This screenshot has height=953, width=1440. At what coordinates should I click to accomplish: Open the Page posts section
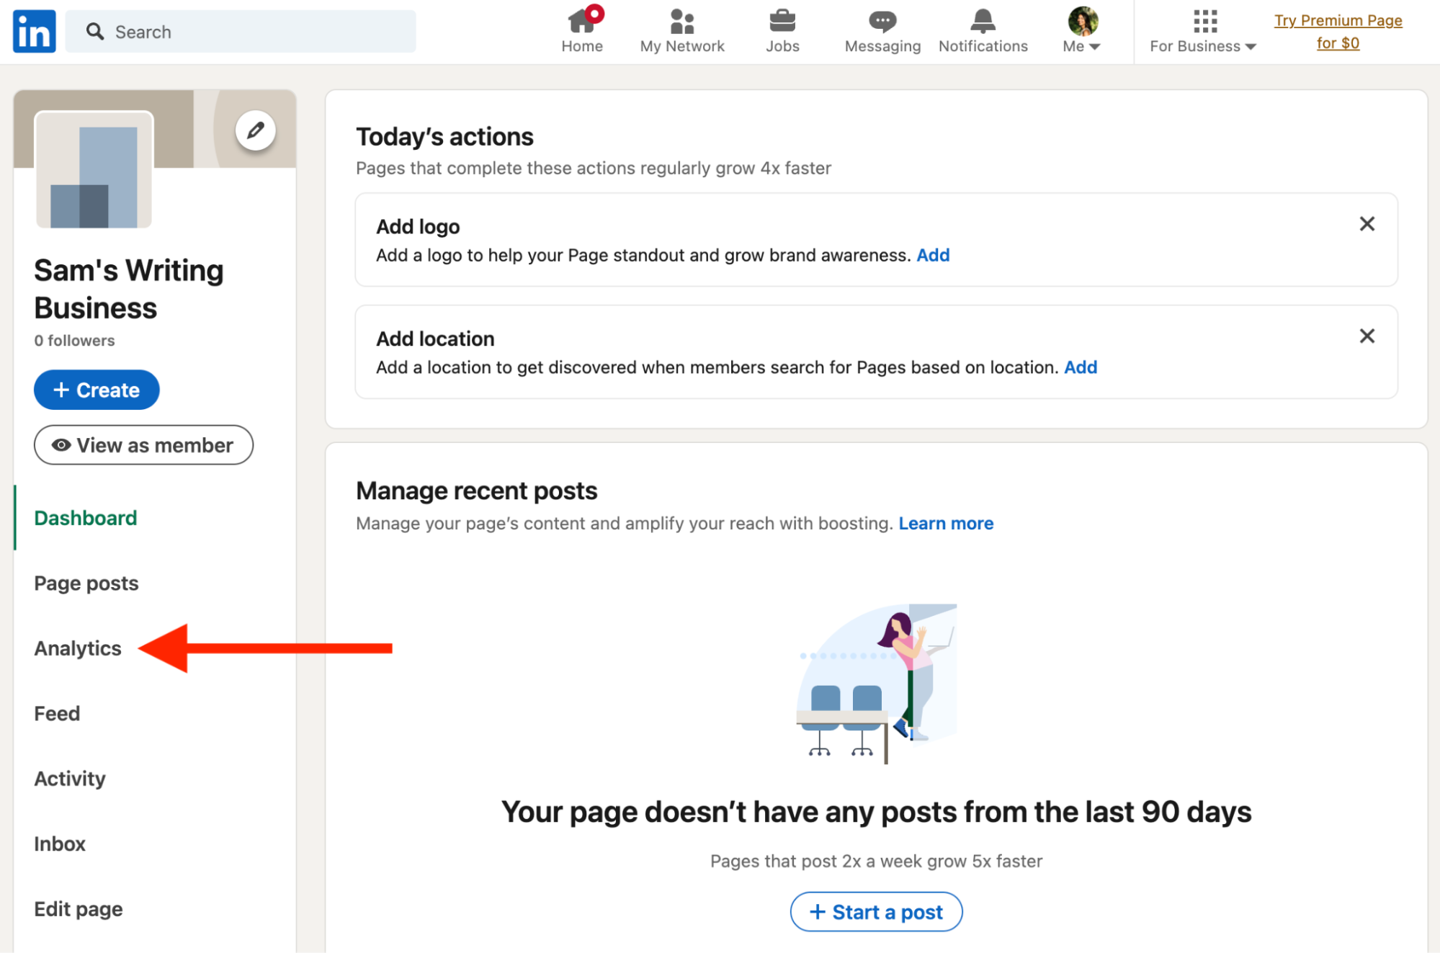(86, 583)
